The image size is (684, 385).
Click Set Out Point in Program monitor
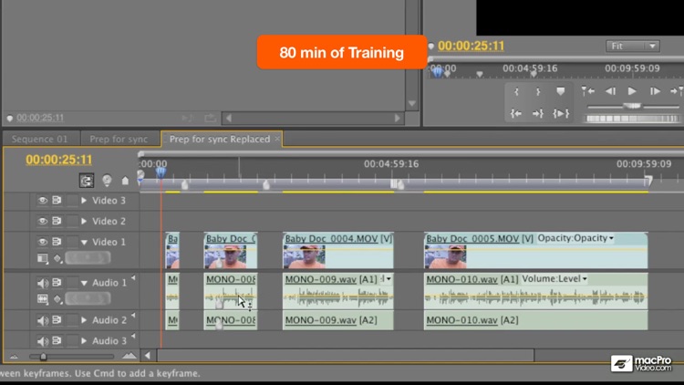[x=538, y=91]
